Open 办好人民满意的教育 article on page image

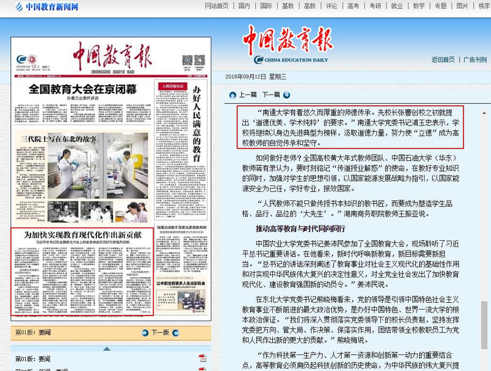pyautogui.click(x=196, y=123)
